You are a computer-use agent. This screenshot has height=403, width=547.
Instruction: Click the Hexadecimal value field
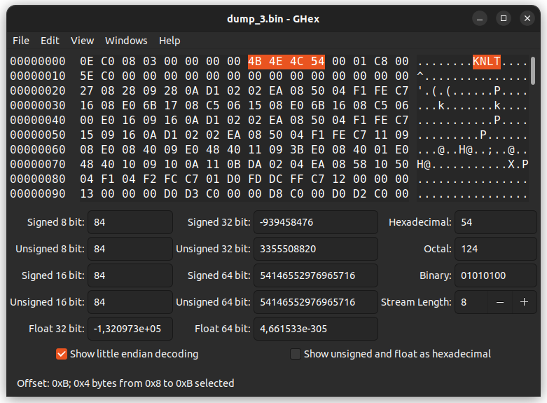[497, 222]
